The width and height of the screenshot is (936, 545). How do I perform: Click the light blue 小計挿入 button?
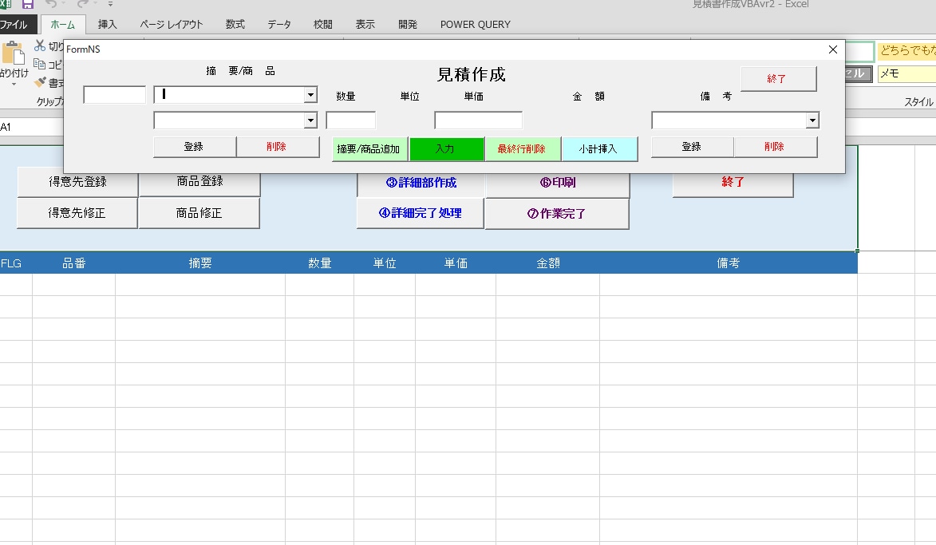(599, 149)
